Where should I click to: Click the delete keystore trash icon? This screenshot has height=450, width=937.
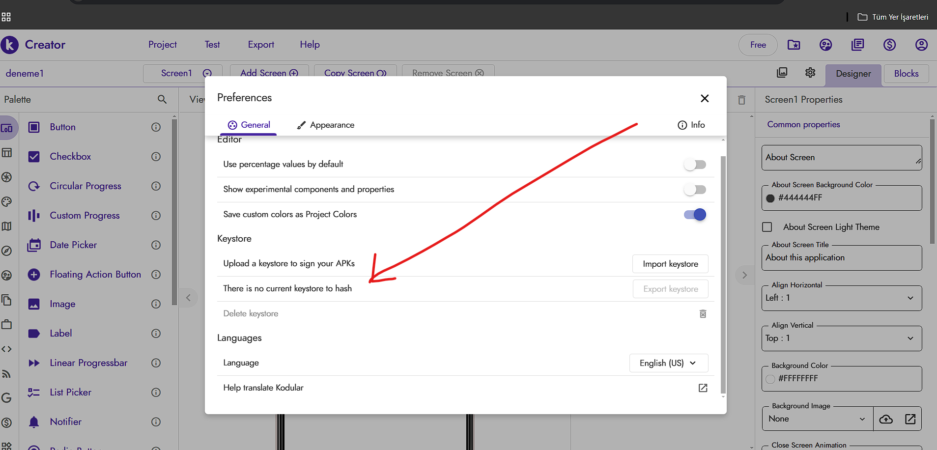703,314
